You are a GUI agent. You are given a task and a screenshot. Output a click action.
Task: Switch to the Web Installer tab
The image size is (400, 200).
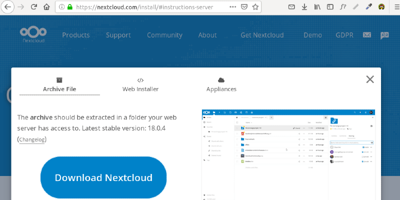pos(140,85)
